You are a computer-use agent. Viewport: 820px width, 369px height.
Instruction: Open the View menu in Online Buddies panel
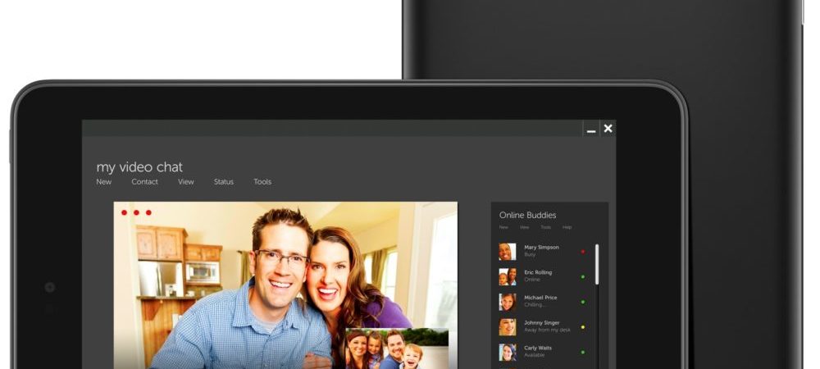[x=525, y=227]
